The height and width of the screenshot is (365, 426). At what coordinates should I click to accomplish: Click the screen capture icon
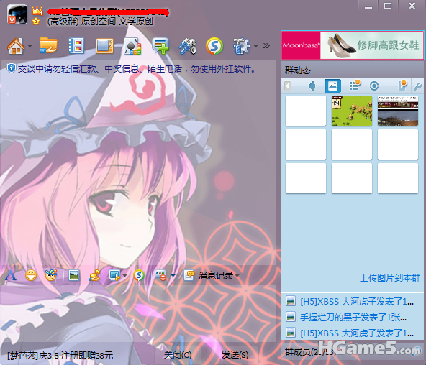point(114,275)
